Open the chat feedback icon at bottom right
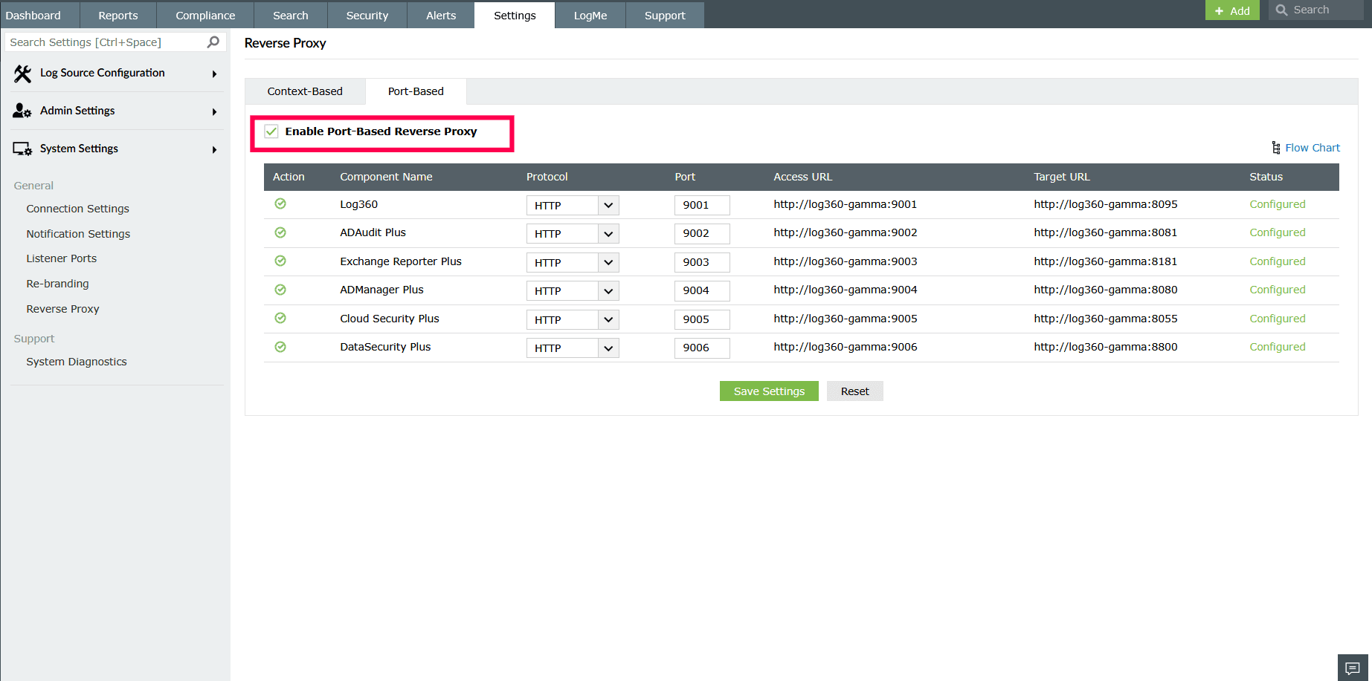Screen dimensions: 1372x681 (1353, 668)
